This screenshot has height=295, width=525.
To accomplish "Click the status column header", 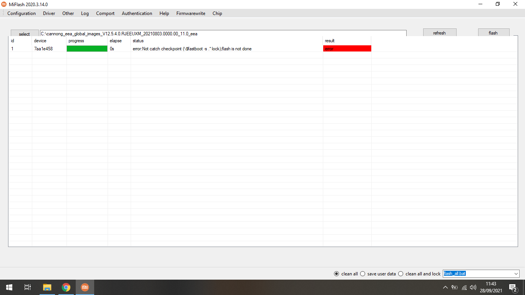I will [227, 41].
